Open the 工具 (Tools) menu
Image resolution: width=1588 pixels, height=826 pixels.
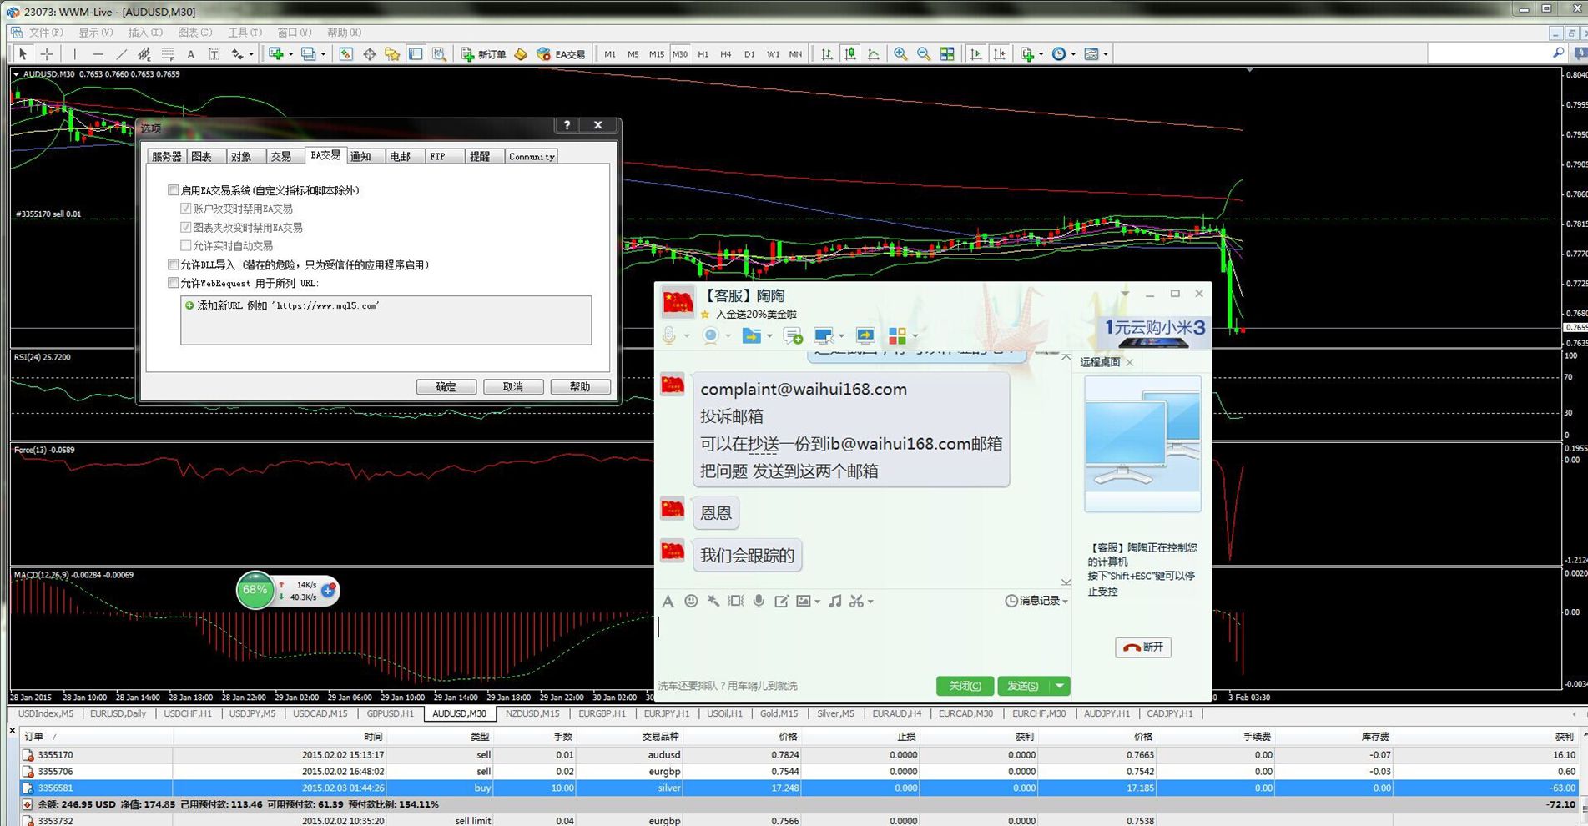point(245,33)
